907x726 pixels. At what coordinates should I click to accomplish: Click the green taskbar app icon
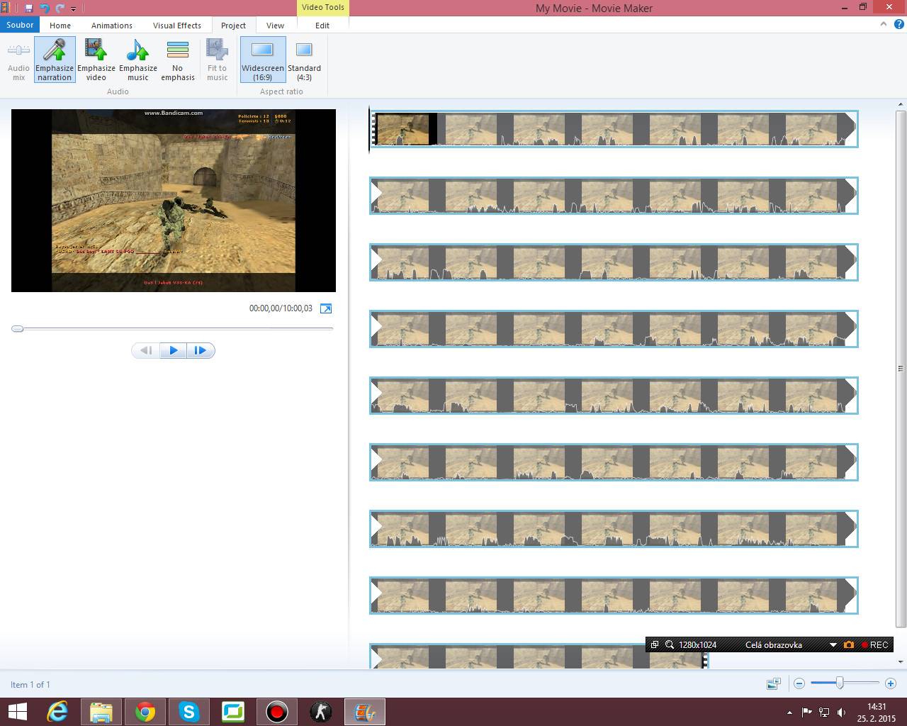point(233,712)
